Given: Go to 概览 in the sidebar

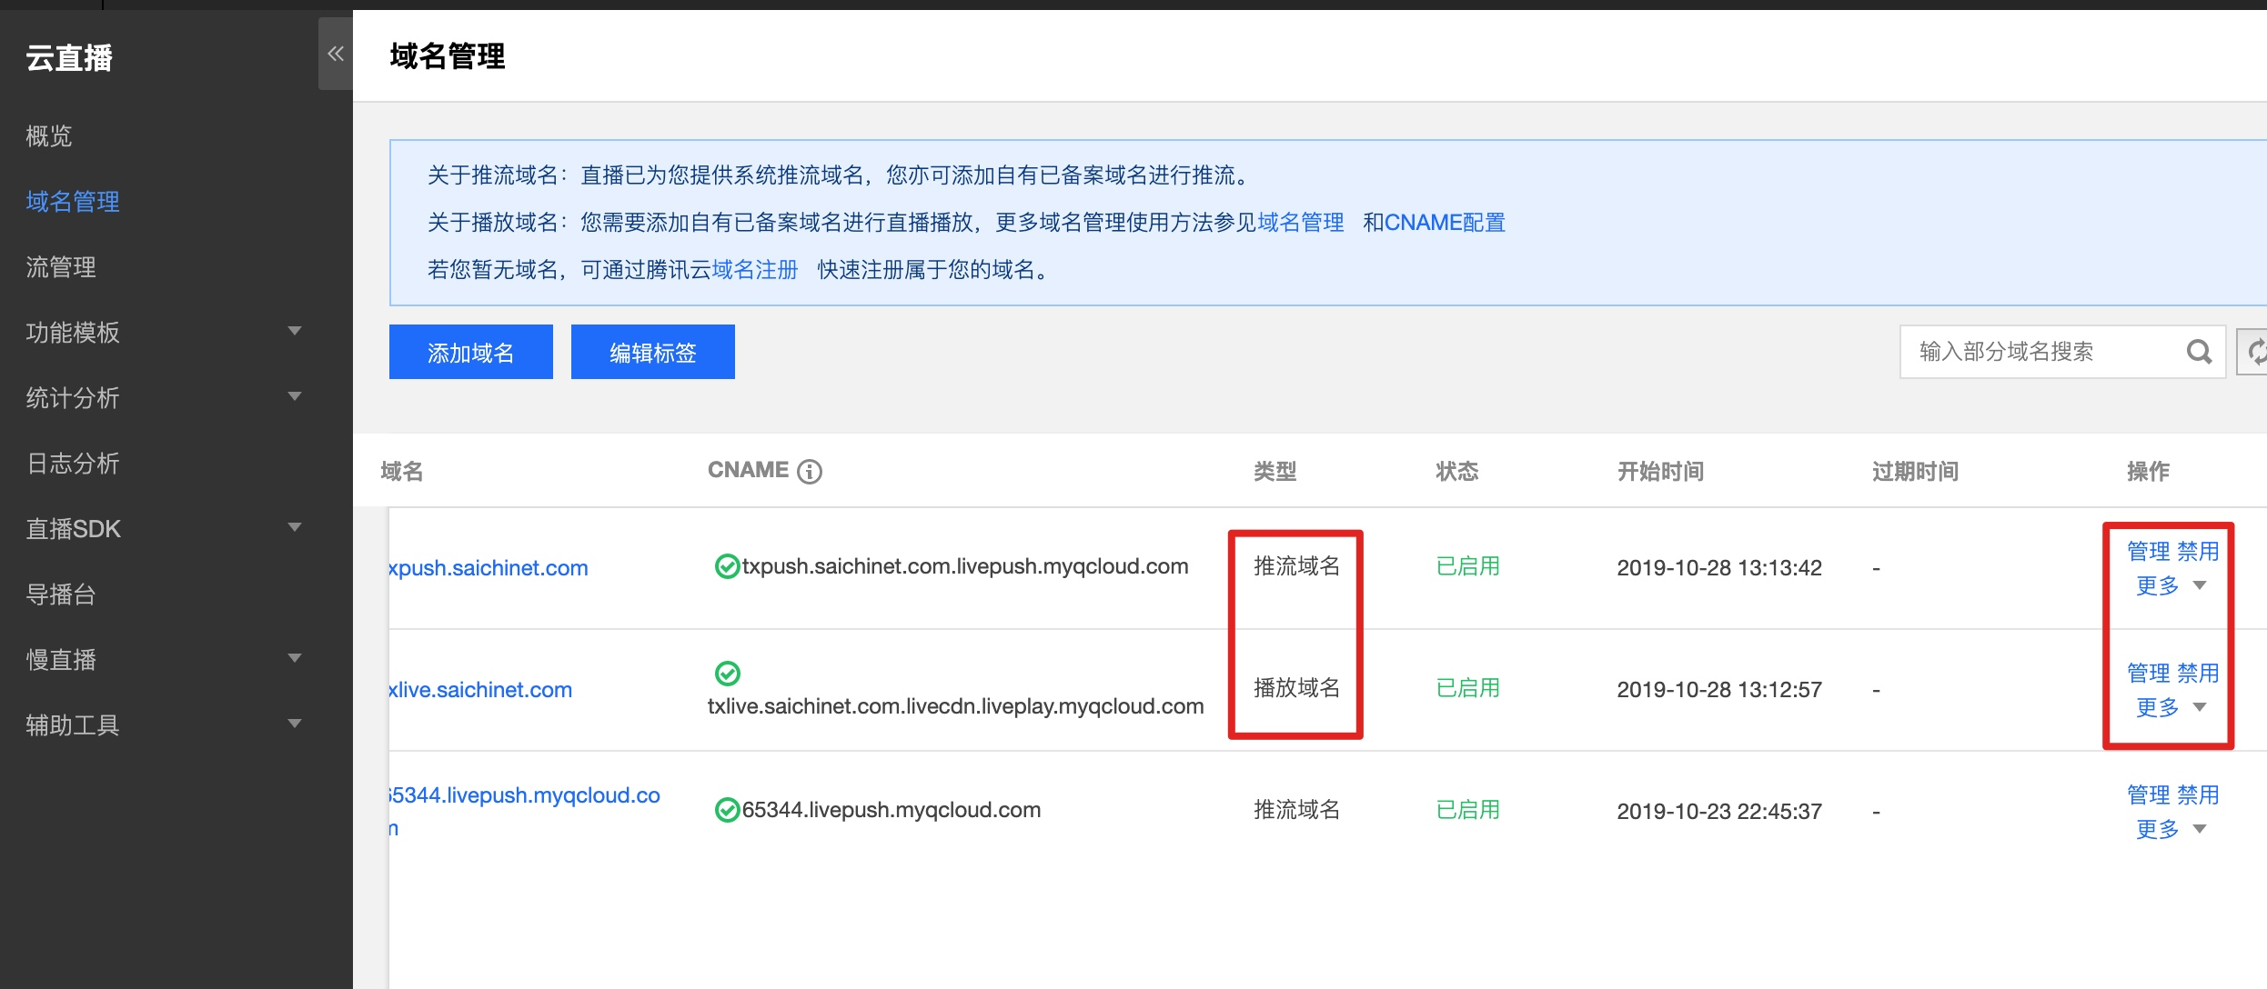Looking at the screenshot, I should (49, 136).
